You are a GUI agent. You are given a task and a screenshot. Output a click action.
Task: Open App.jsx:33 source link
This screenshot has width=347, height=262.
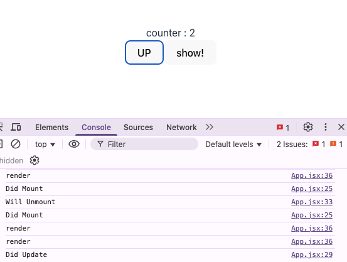(312, 202)
